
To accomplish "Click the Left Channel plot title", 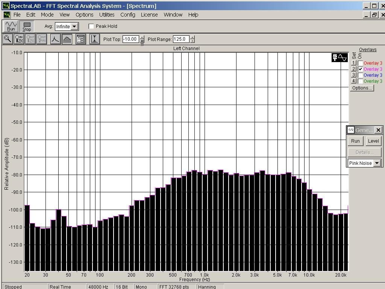I will coord(186,49).
